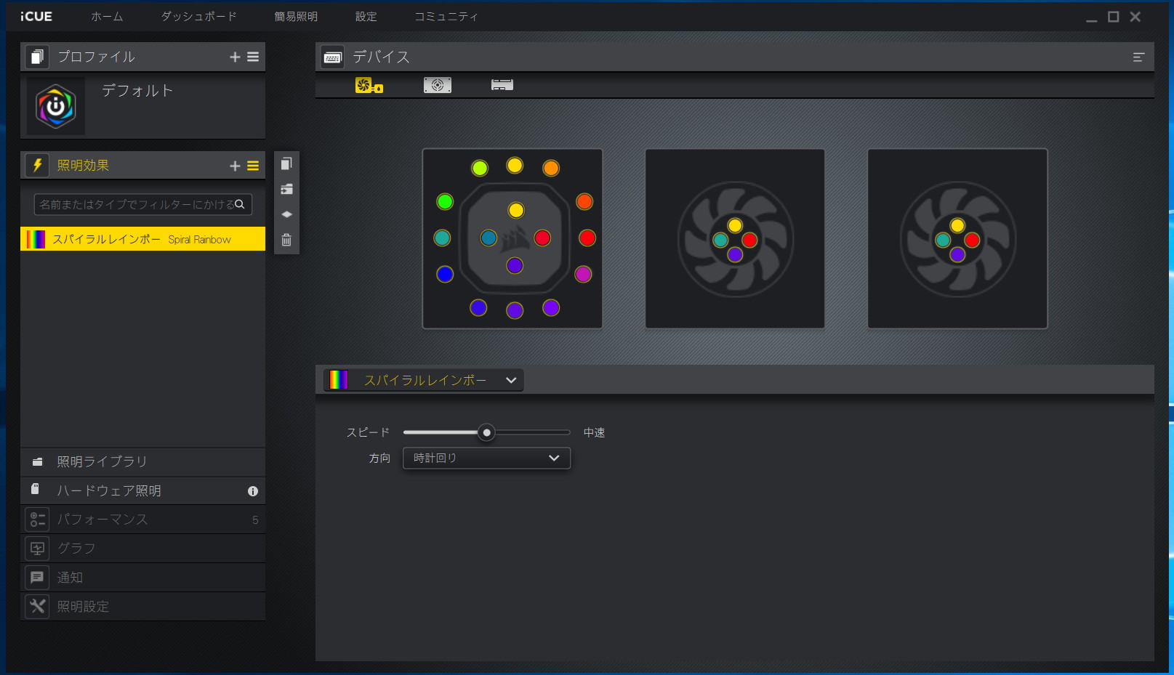Open the コミュニティ menu
The image size is (1174, 675).
[446, 16]
